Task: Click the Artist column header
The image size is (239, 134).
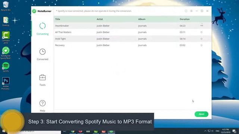Action: (x=100, y=19)
